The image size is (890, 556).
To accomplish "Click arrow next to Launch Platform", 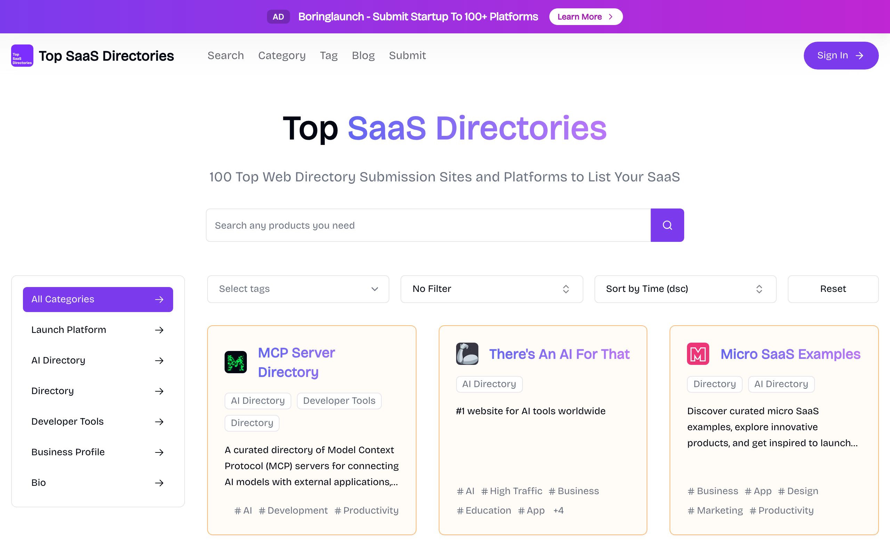I will 159,330.
